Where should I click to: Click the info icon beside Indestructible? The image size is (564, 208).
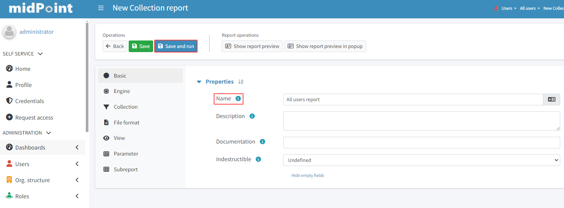click(x=258, y=159)
